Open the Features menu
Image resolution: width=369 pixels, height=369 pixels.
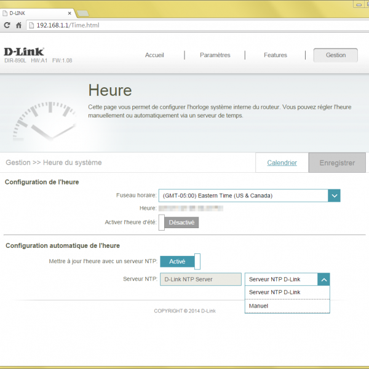(275, 55)
